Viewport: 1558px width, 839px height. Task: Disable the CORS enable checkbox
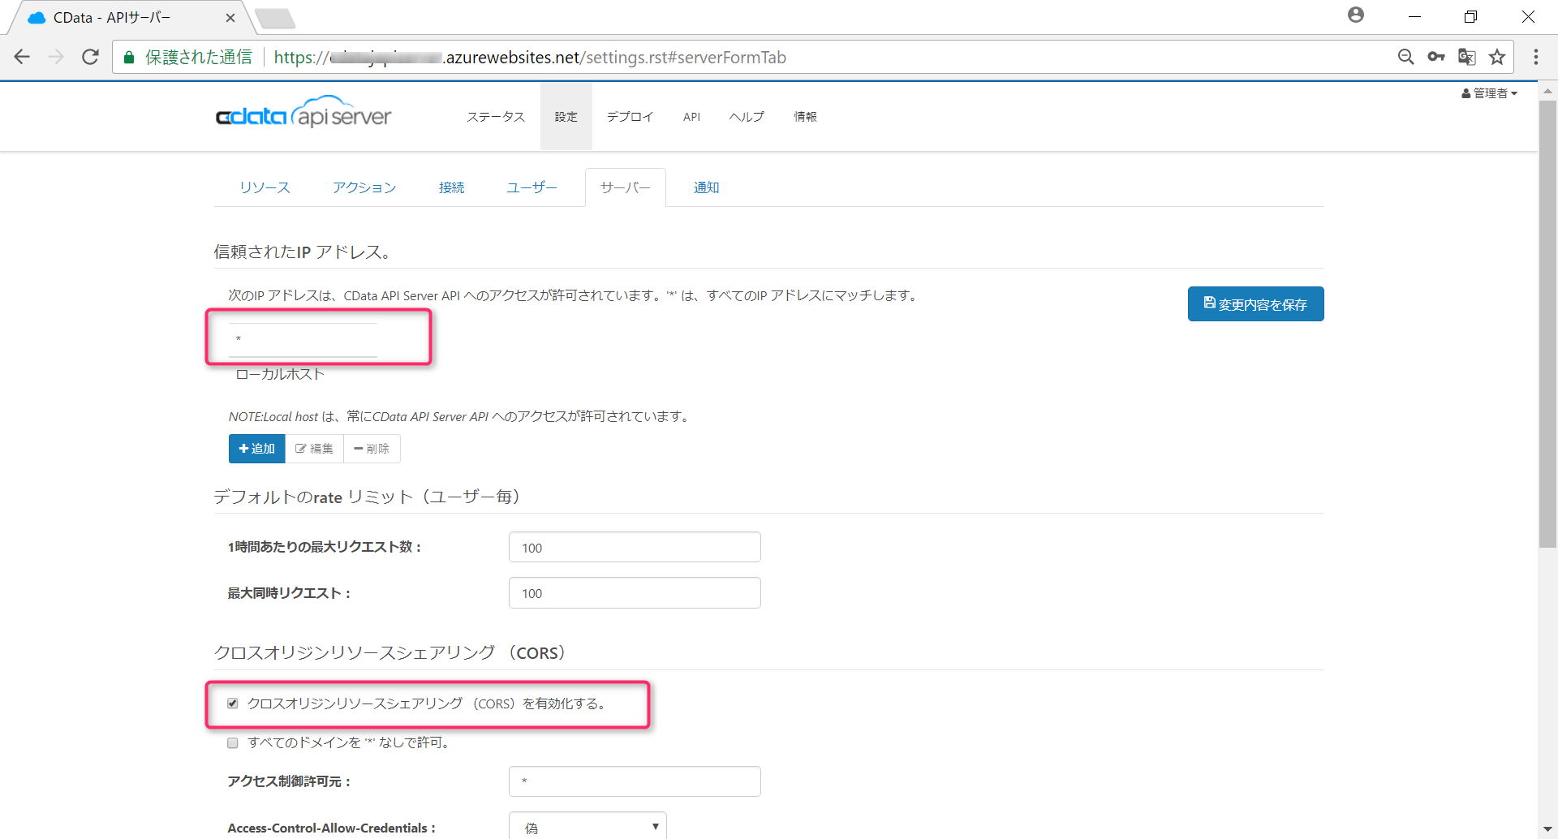(232, 703)
